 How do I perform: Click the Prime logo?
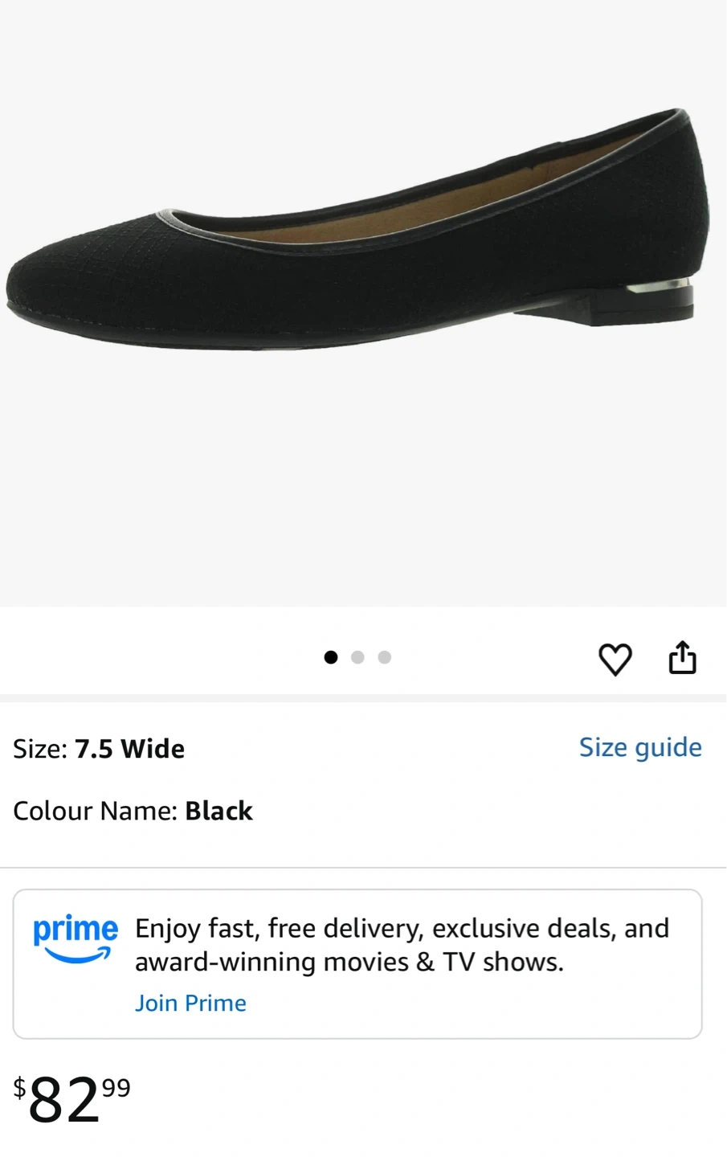point(76,938)
